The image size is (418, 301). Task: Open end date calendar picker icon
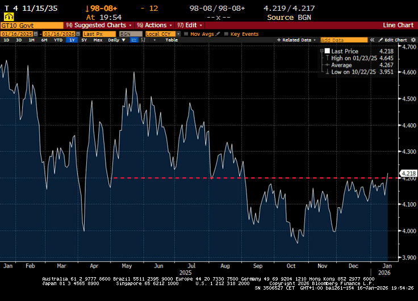pyautogui.click(x=77, y=34)
